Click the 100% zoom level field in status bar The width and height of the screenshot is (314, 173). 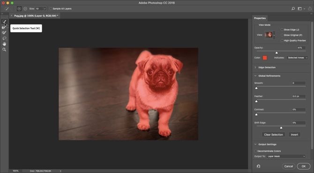15,171
